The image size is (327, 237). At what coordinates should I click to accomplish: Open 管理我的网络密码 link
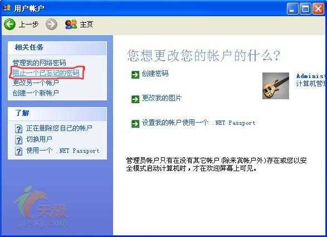point(39,62)
